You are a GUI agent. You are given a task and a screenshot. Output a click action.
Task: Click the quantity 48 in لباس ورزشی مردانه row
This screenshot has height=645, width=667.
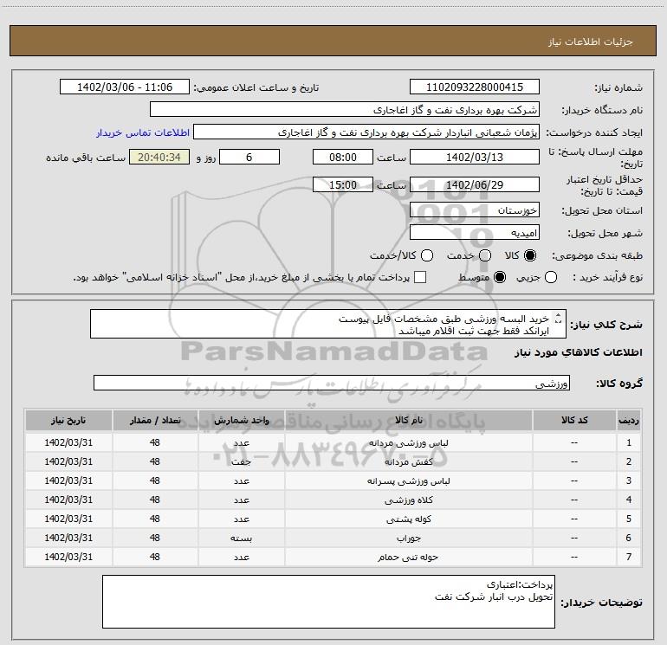point(155,442)
